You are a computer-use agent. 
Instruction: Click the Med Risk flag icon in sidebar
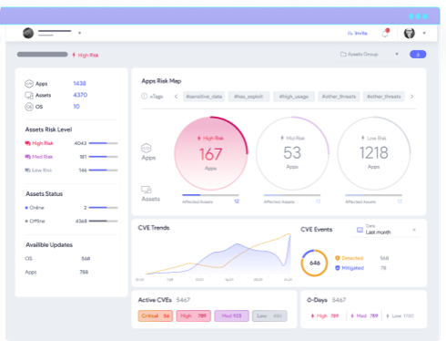point(27,157)
